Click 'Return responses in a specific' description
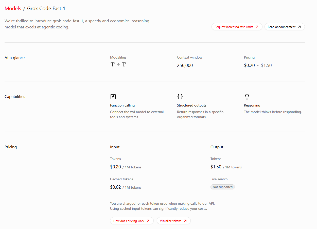 (x=201, y=114)
